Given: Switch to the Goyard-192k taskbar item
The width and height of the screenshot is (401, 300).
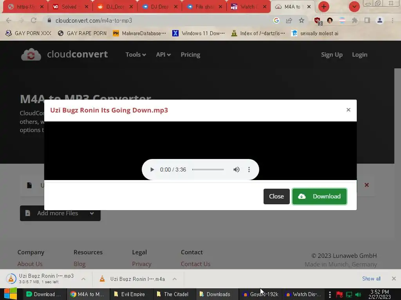Looking at the screenshot, I should [x=260, y=294].
